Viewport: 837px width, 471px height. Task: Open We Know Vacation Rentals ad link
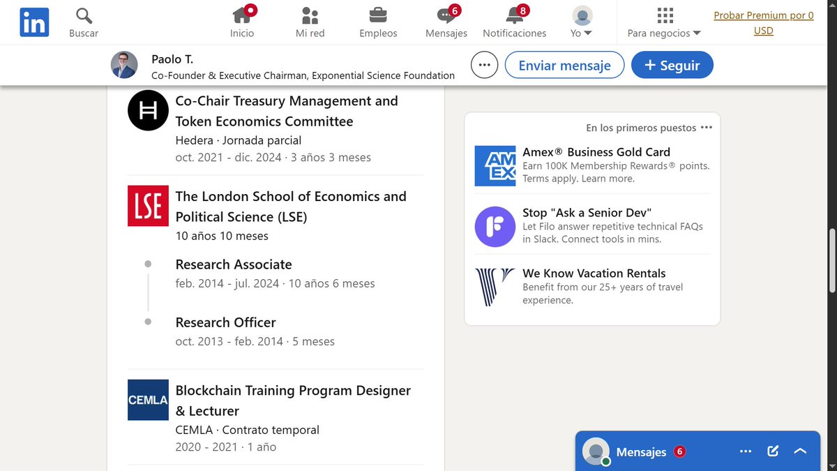(x=594, y=274)
